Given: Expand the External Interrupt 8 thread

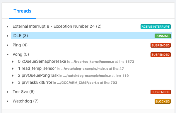Looking at the screenshot, I should [x=8, y=27].
